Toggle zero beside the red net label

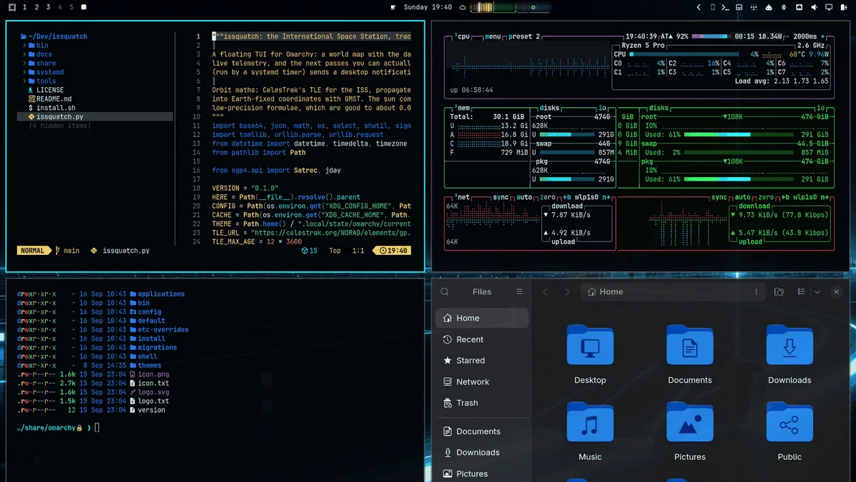tap(547, 197)
